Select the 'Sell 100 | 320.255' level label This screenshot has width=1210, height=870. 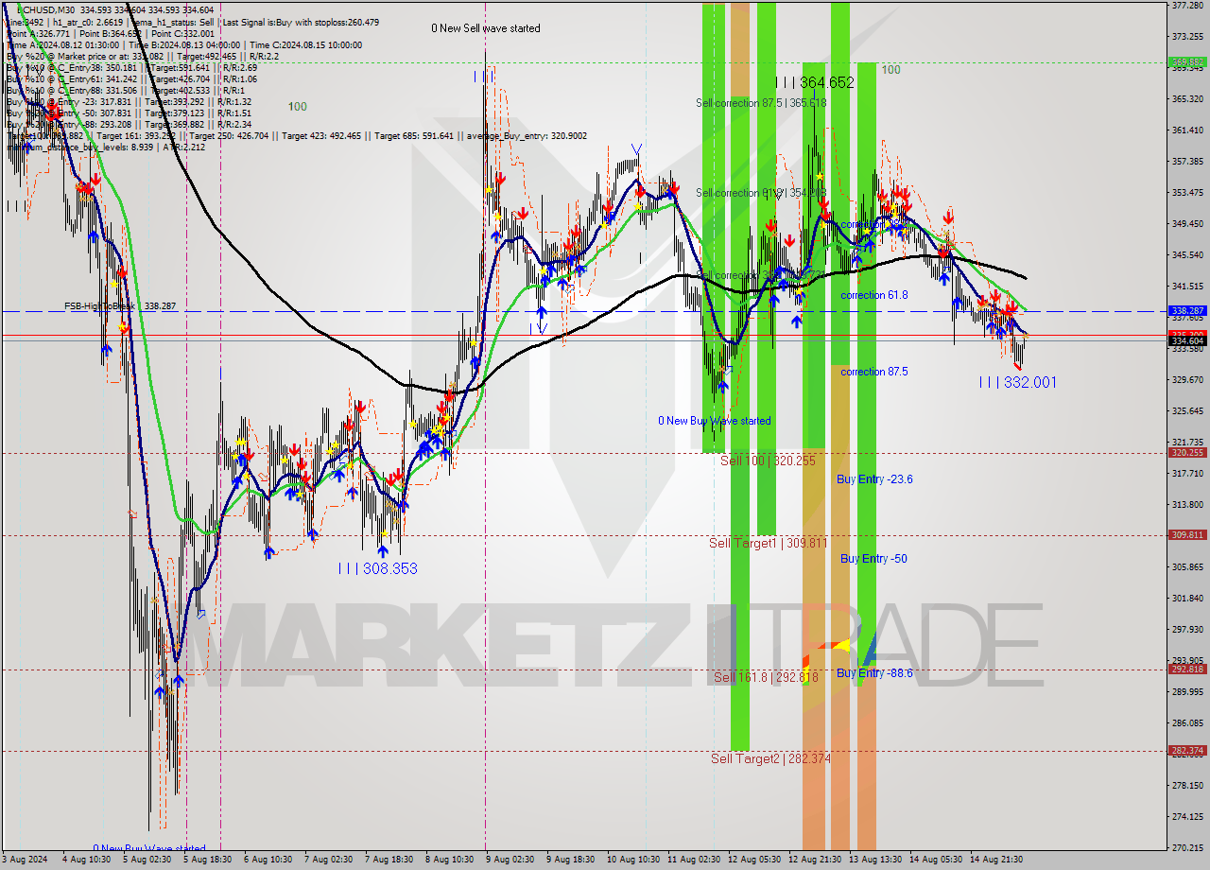(768, 461)
